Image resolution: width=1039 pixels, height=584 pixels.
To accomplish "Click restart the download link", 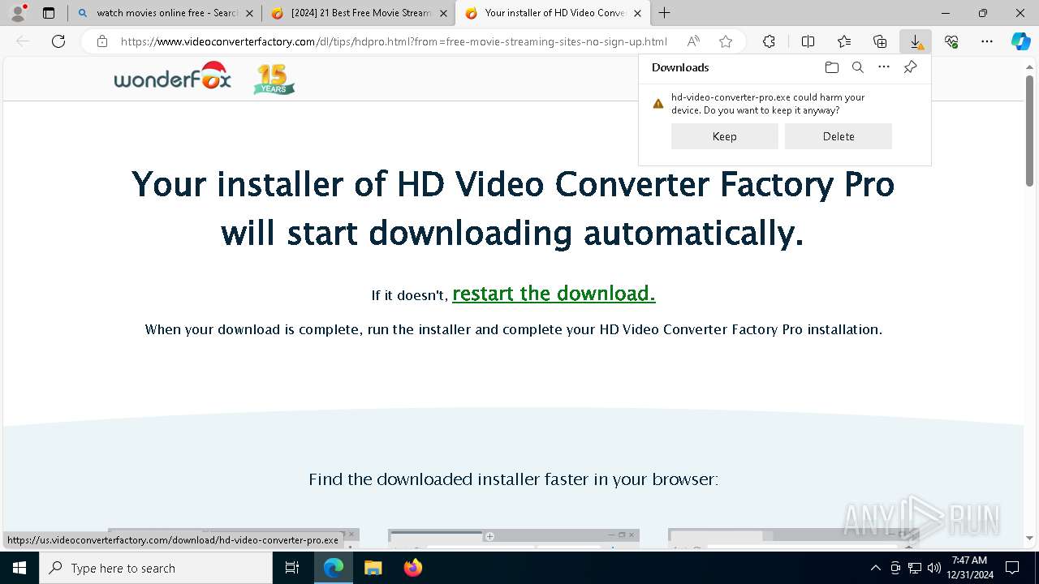I will (x=554, y=294).
